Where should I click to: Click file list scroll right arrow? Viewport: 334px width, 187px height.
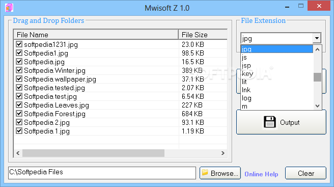[223, 153]
